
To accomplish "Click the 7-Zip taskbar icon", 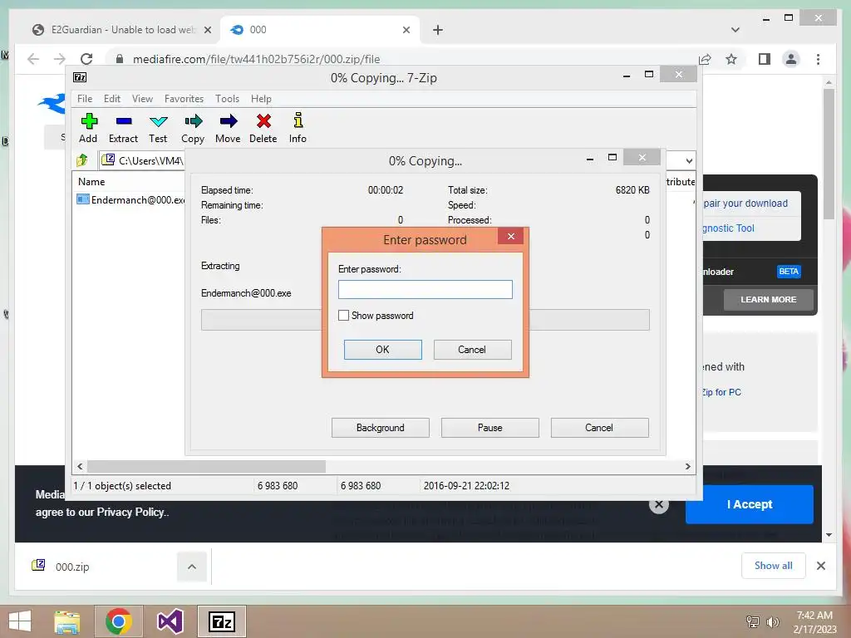I will click(x=221, y=621).
